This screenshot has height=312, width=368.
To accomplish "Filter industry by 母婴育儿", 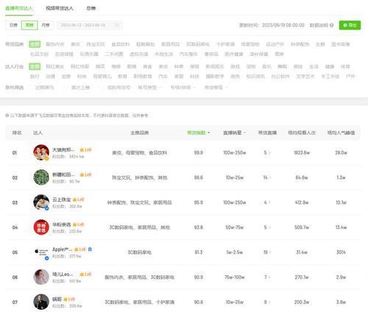I will (102, 77).
